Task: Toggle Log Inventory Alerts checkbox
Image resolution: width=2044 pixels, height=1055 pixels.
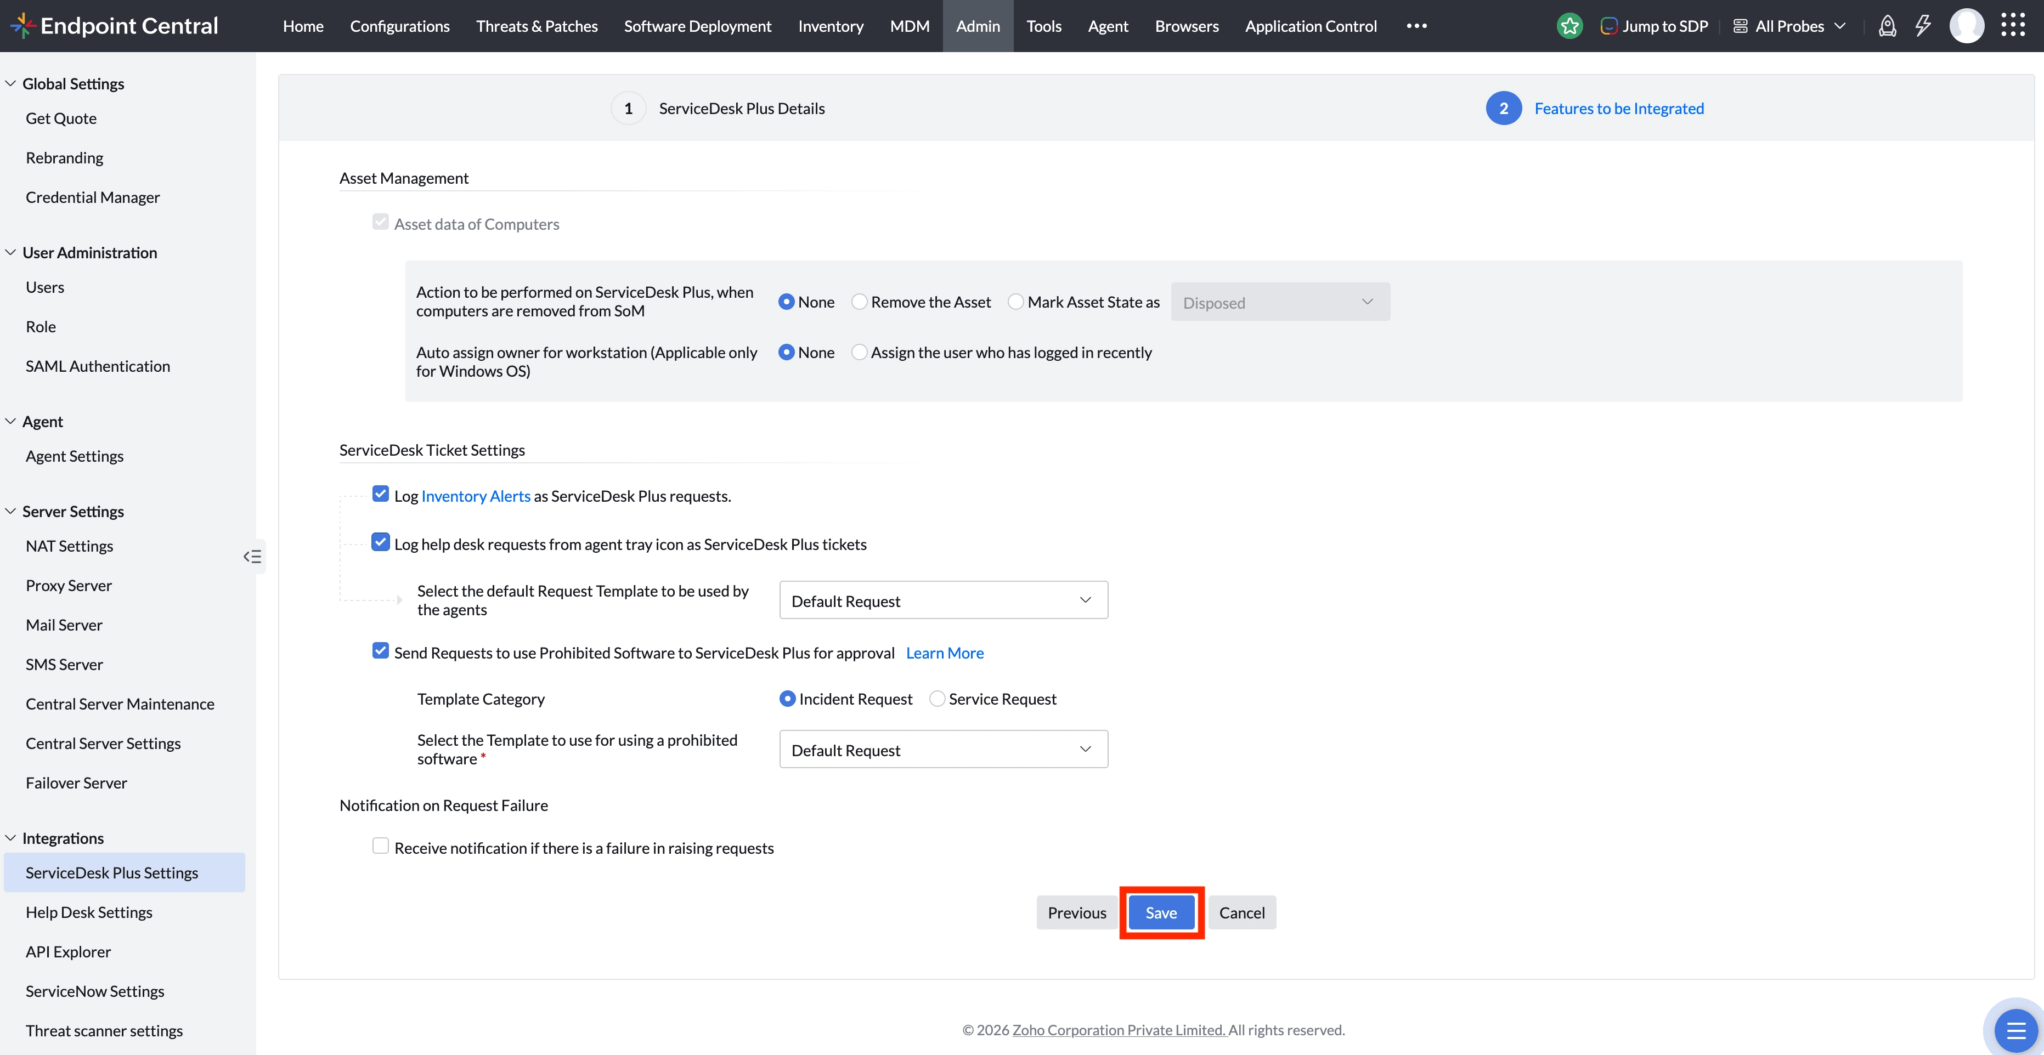Action: tap(381, 494)
